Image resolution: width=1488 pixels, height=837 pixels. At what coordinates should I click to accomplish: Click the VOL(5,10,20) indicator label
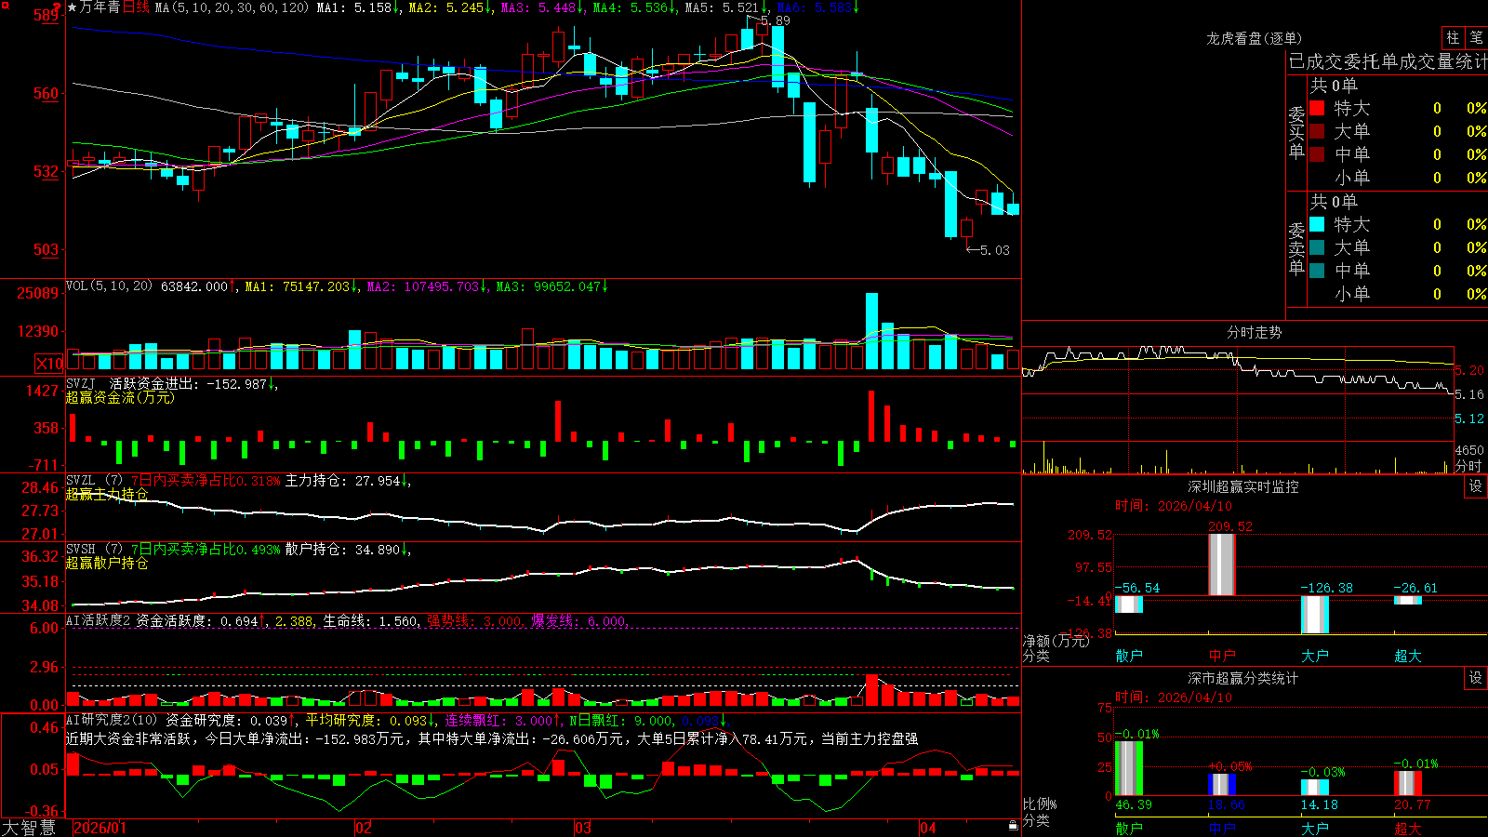pyautogui.click(x=110, y=286)
